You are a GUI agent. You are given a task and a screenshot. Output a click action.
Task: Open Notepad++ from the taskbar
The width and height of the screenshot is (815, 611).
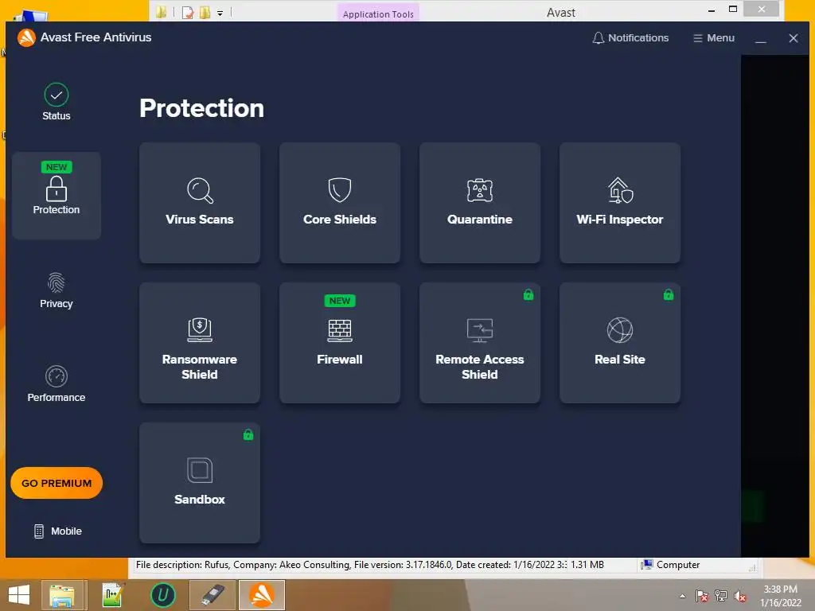(111, 595)
